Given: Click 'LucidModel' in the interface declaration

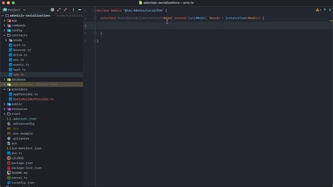Looking at the screenshot, I should (197, 18).
